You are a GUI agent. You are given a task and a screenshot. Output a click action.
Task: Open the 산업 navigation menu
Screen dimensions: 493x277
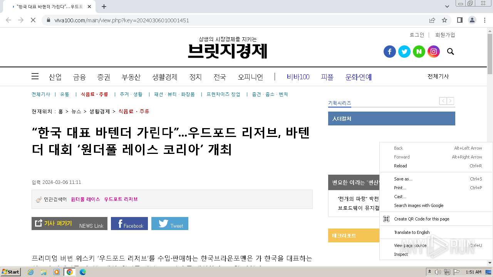[55, 77]
